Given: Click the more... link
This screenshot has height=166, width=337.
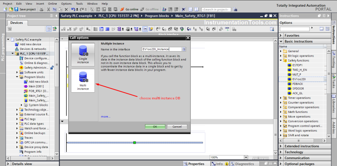Looking at the screenshot, I should point(105,116).
